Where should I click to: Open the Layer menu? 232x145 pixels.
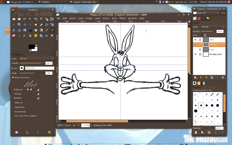pos(97,18)
